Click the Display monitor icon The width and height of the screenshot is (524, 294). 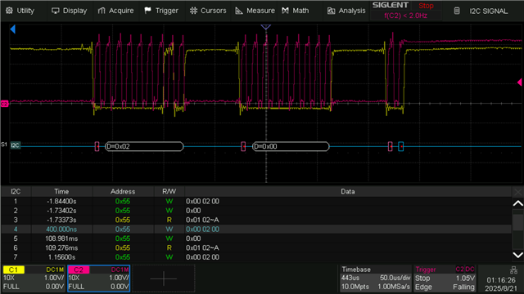coord(55,11)
